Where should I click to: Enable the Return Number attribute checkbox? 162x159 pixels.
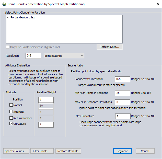11,118
